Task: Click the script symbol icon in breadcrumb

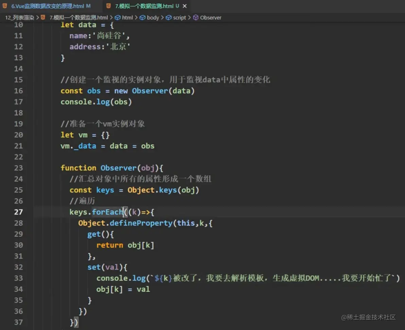Action: click(169, 18)
